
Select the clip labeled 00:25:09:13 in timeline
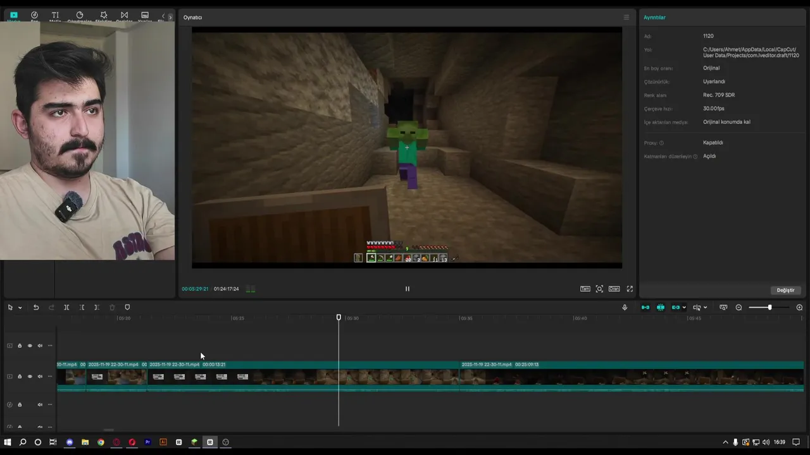pos(632,377)
